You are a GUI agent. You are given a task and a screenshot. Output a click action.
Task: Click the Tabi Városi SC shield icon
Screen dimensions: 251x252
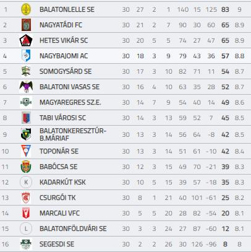pos(26,118)
